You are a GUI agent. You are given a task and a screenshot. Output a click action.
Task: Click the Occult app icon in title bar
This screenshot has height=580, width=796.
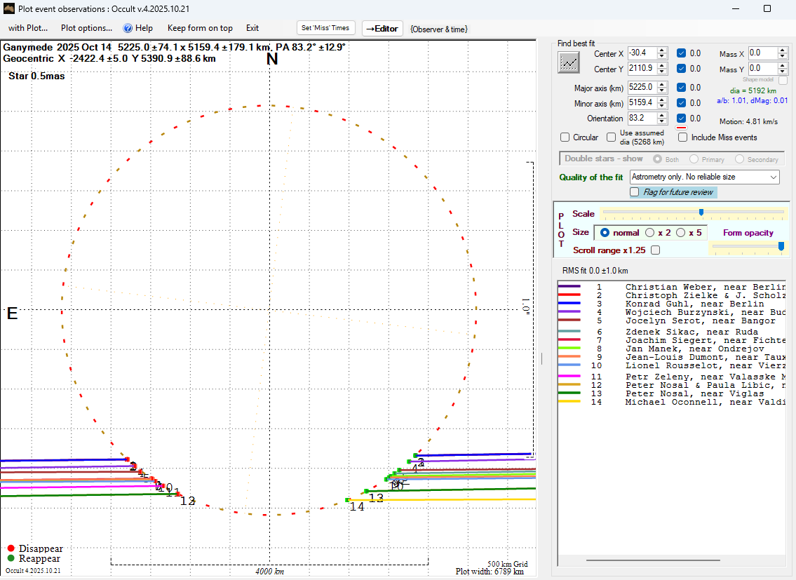[x=9, y=8]
